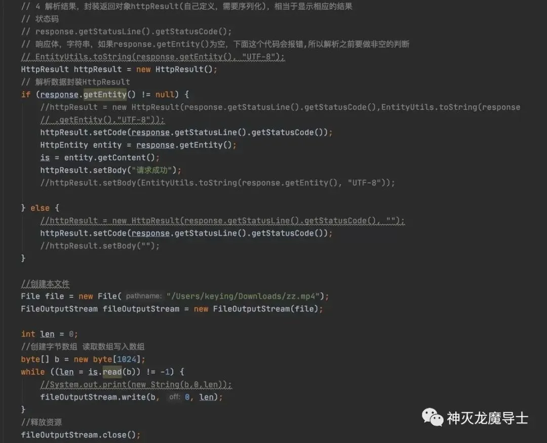Click the "off:" parameter hint
The width and height of the screenshot is (547, 443).
pyautogui.click(x=174, y=397)
